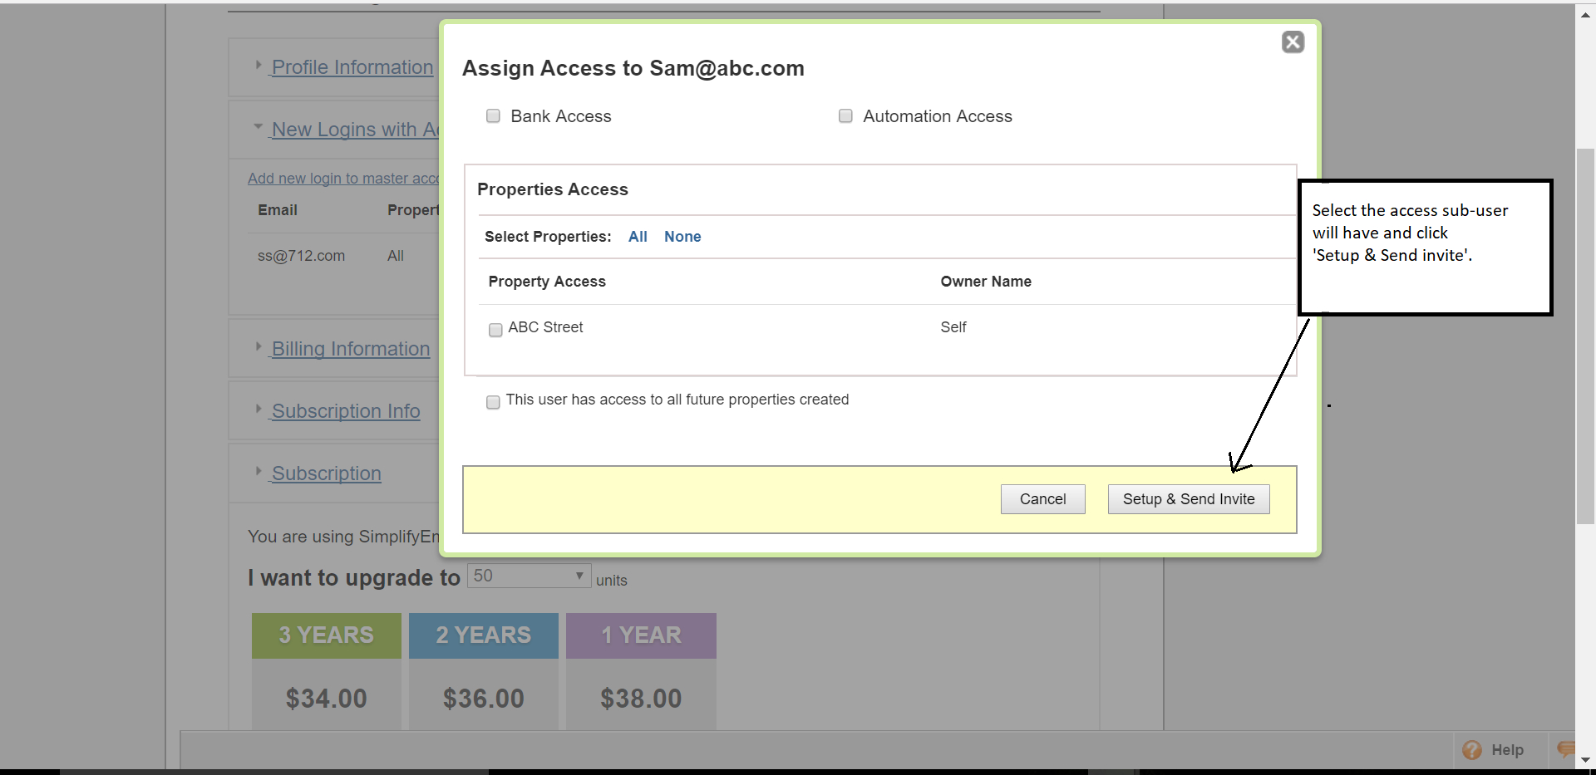This screenshot has width=1596, height=775.
Task: Click the $38.00 price
Action: tap(641, 699)
